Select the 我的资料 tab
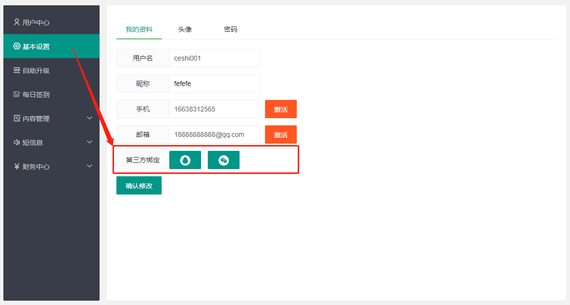Screen dimensions: 570x305 [139, 29]
